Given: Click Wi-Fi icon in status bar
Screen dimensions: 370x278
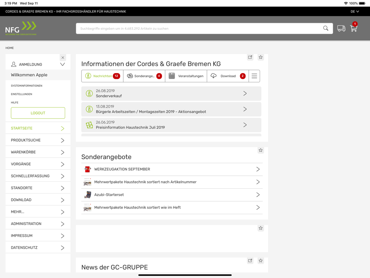Looking at the screenshot, I should 346,3.
